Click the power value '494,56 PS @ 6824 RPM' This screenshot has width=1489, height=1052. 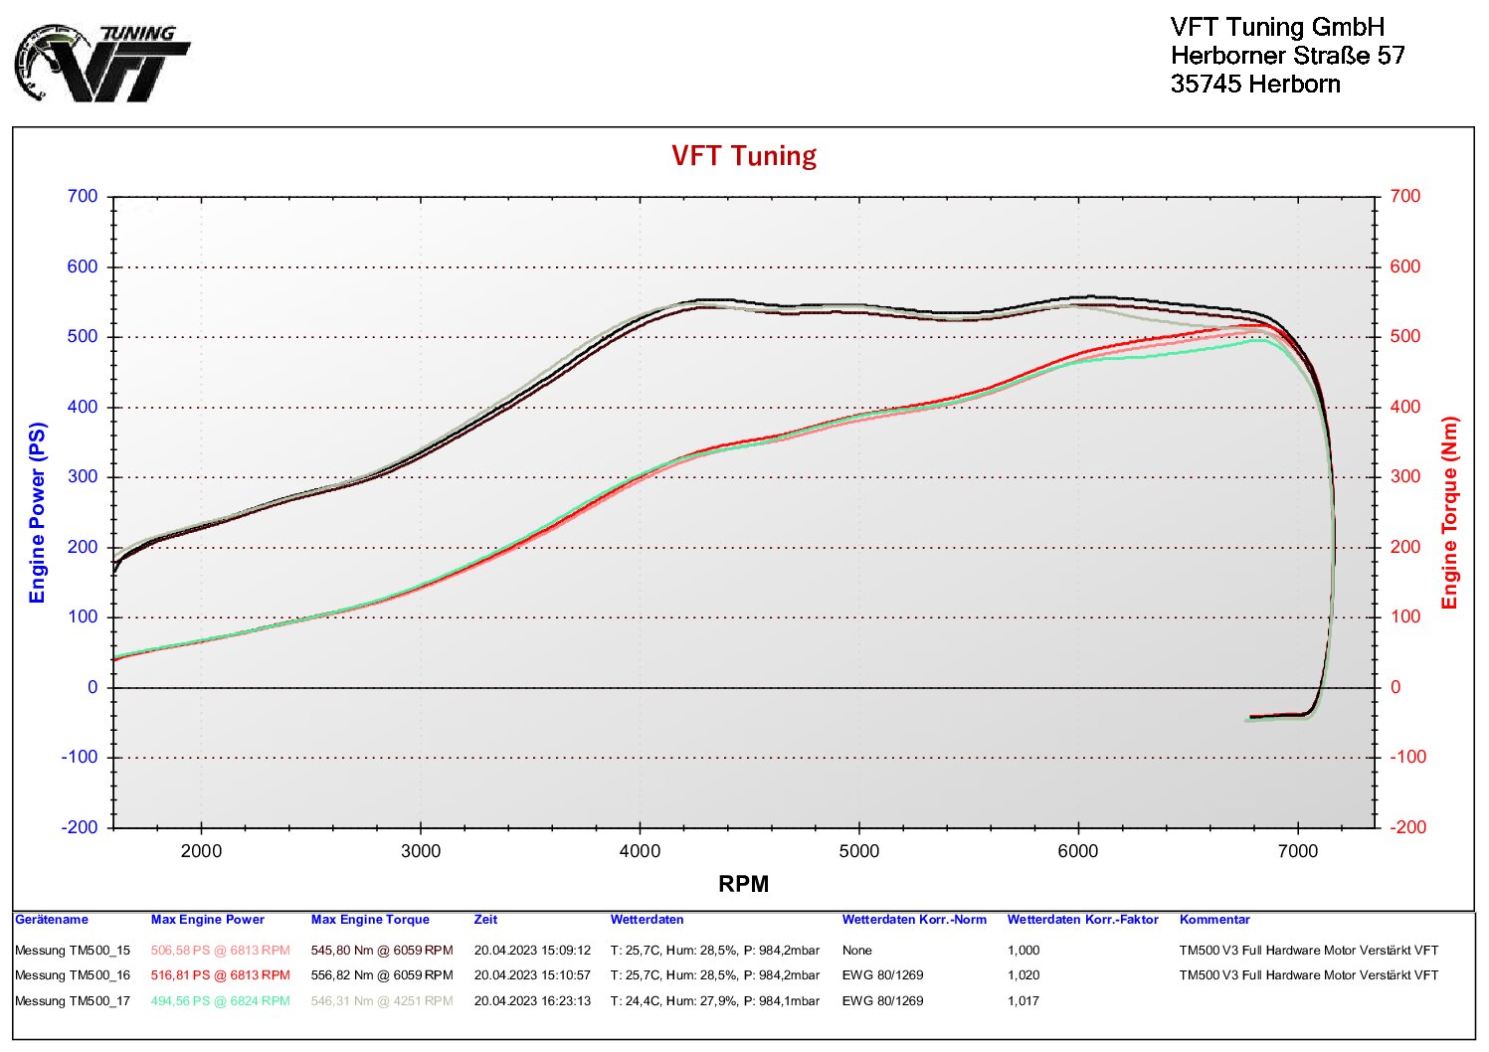[x=221, y=1001]
